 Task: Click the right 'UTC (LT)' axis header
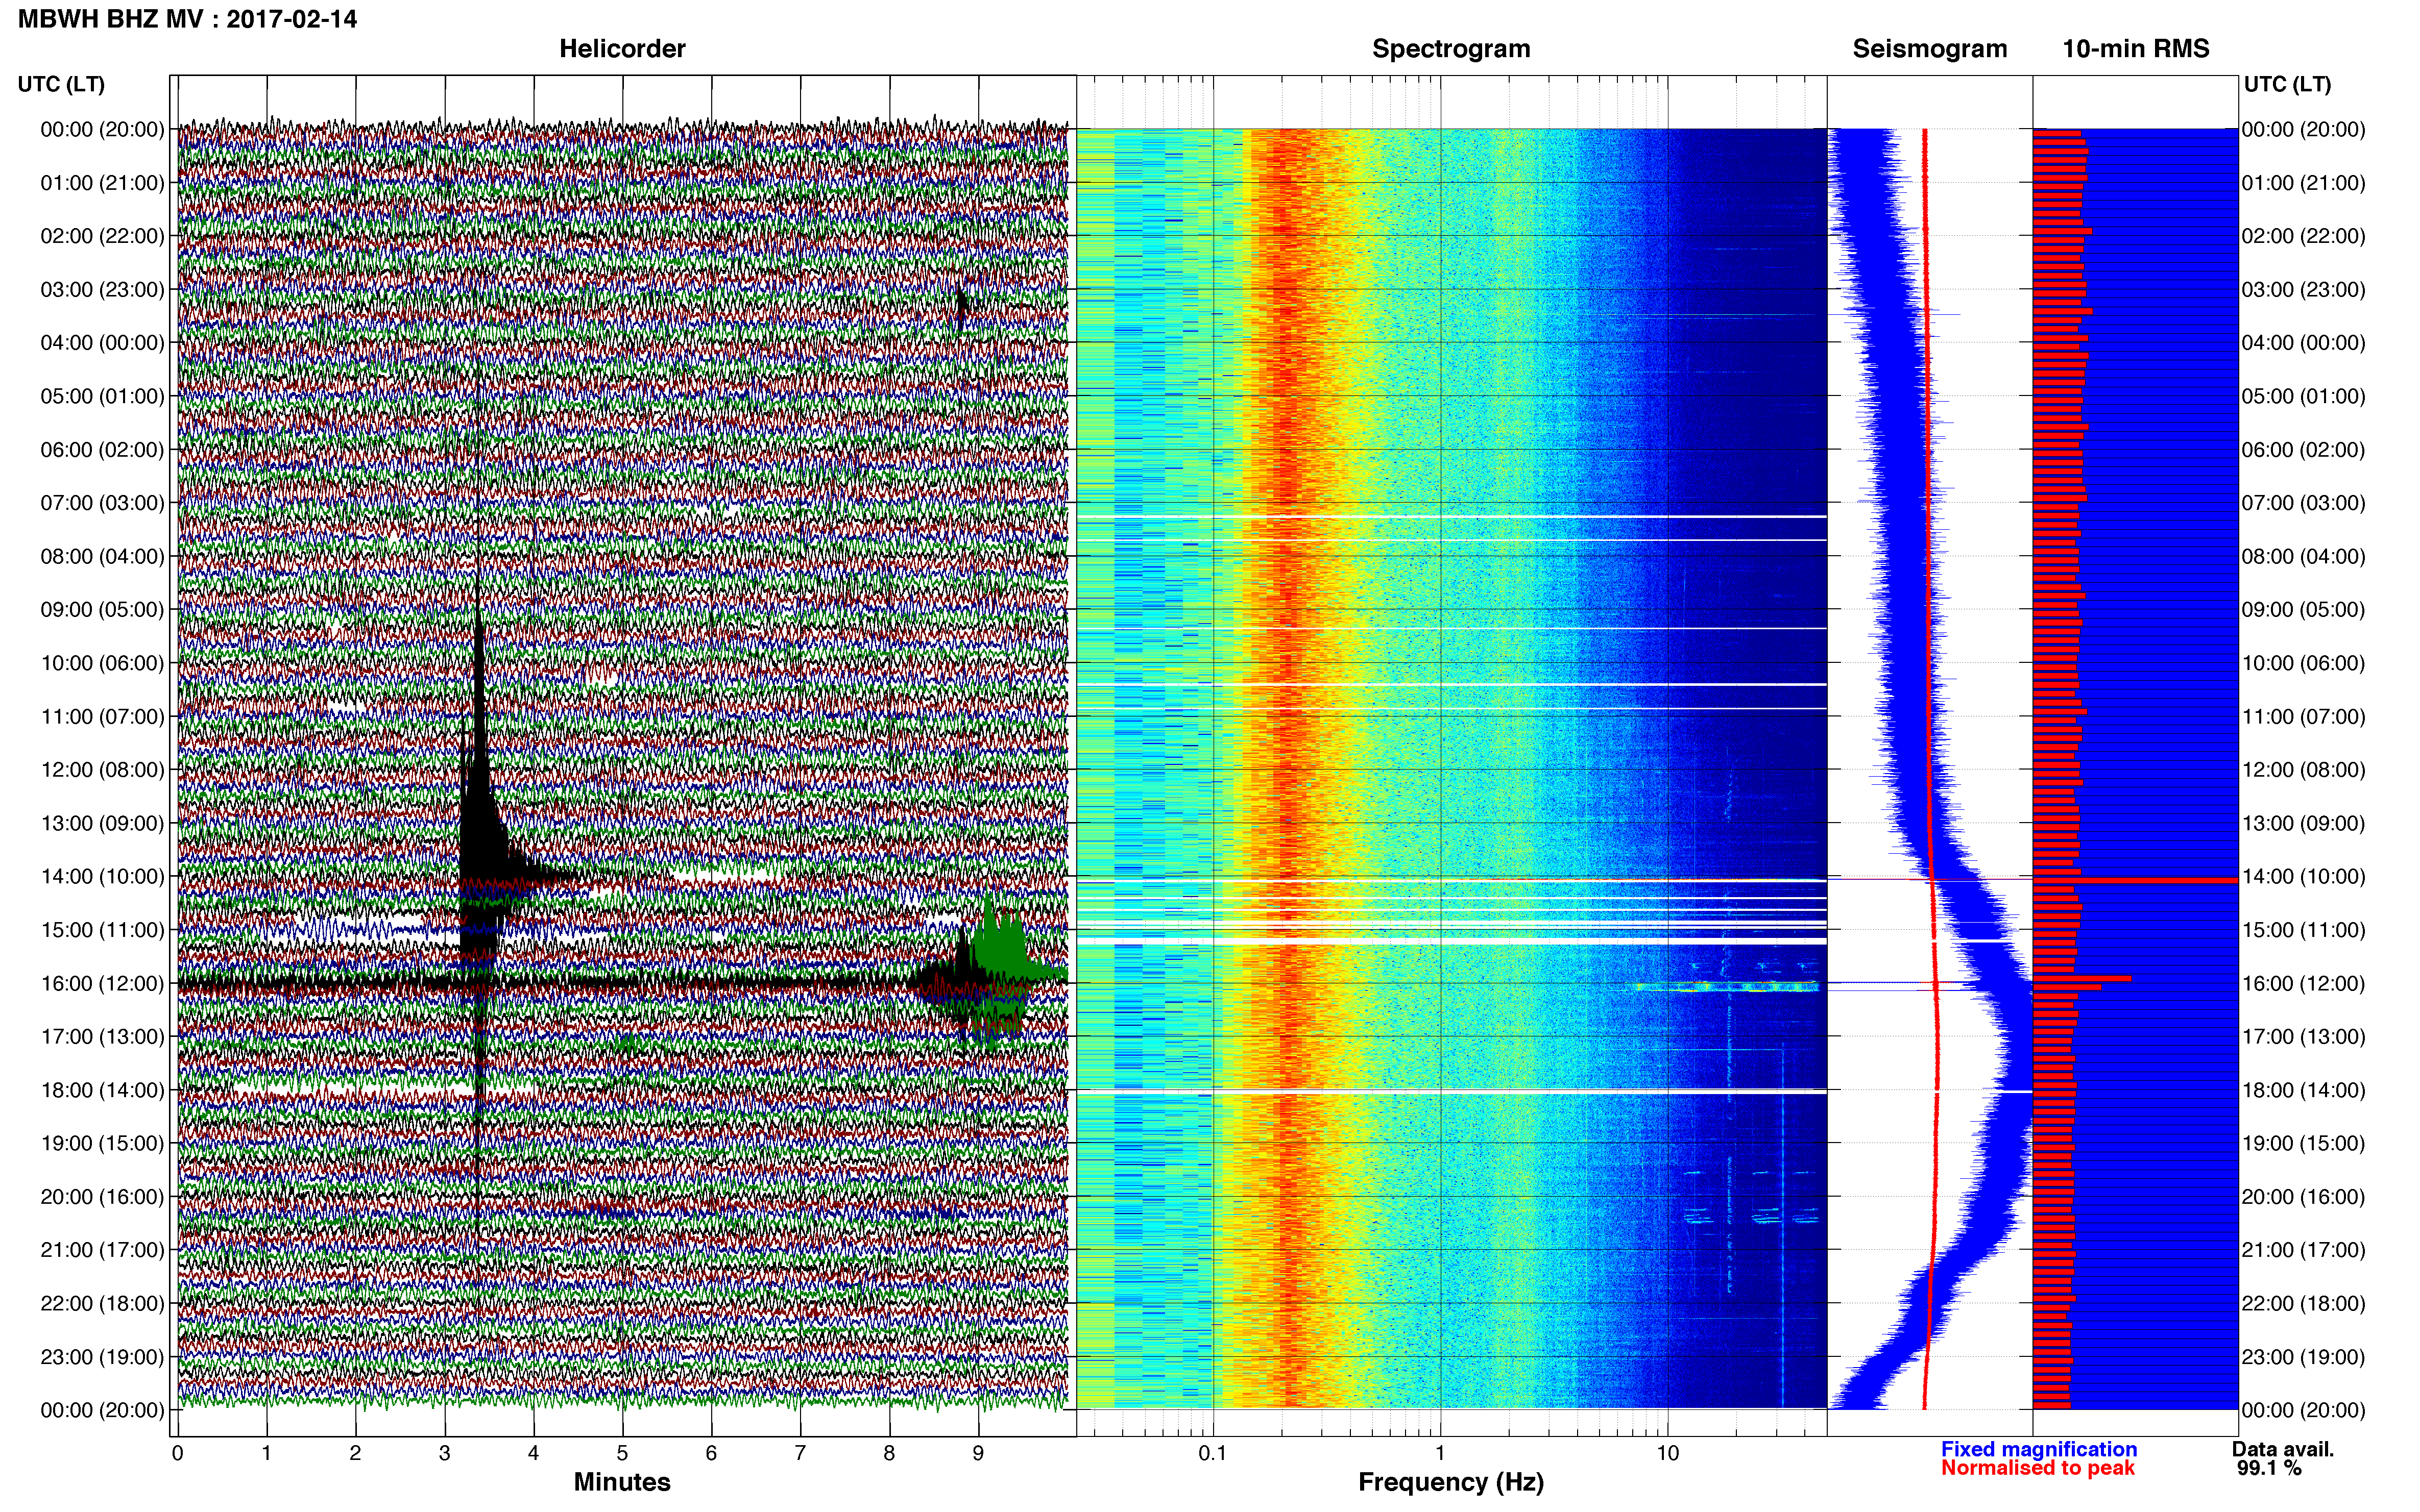[x=2287, y=84]
